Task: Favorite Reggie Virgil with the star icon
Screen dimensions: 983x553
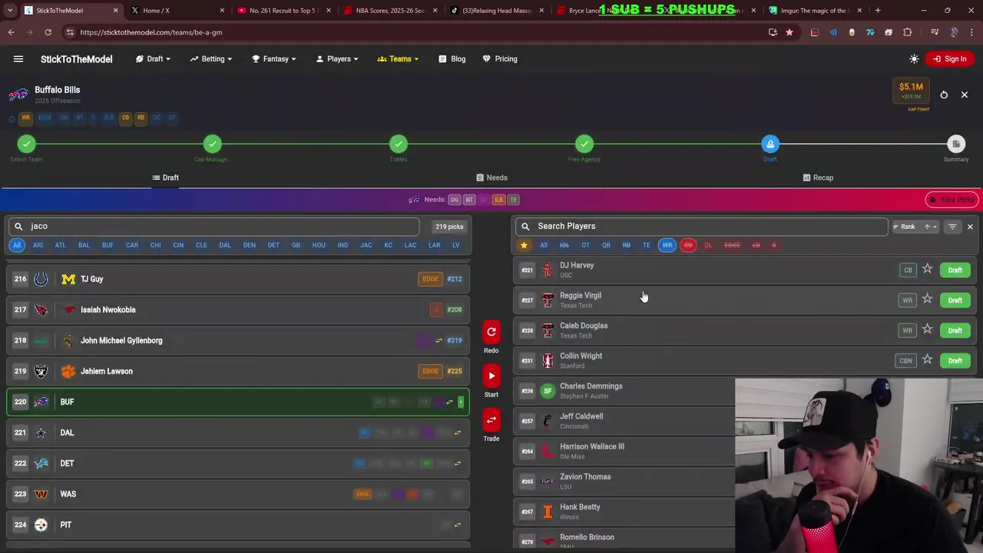Action: click(x=928, y=300)
